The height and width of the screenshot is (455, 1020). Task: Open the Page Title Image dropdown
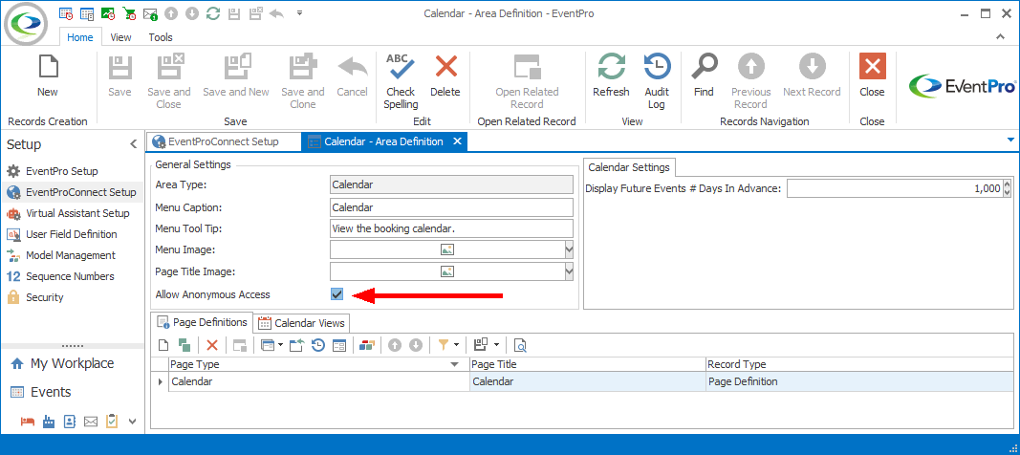click(569, 271)
